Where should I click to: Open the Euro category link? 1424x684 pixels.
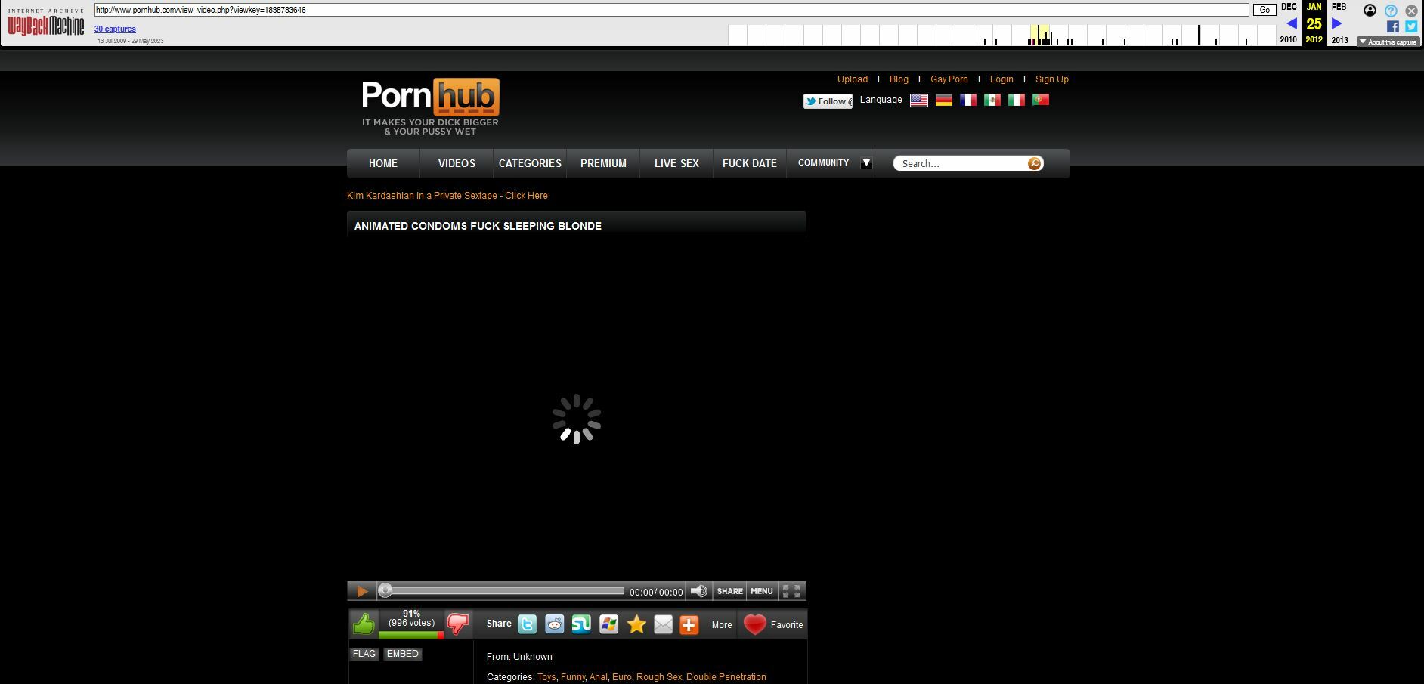coord(622,677)
